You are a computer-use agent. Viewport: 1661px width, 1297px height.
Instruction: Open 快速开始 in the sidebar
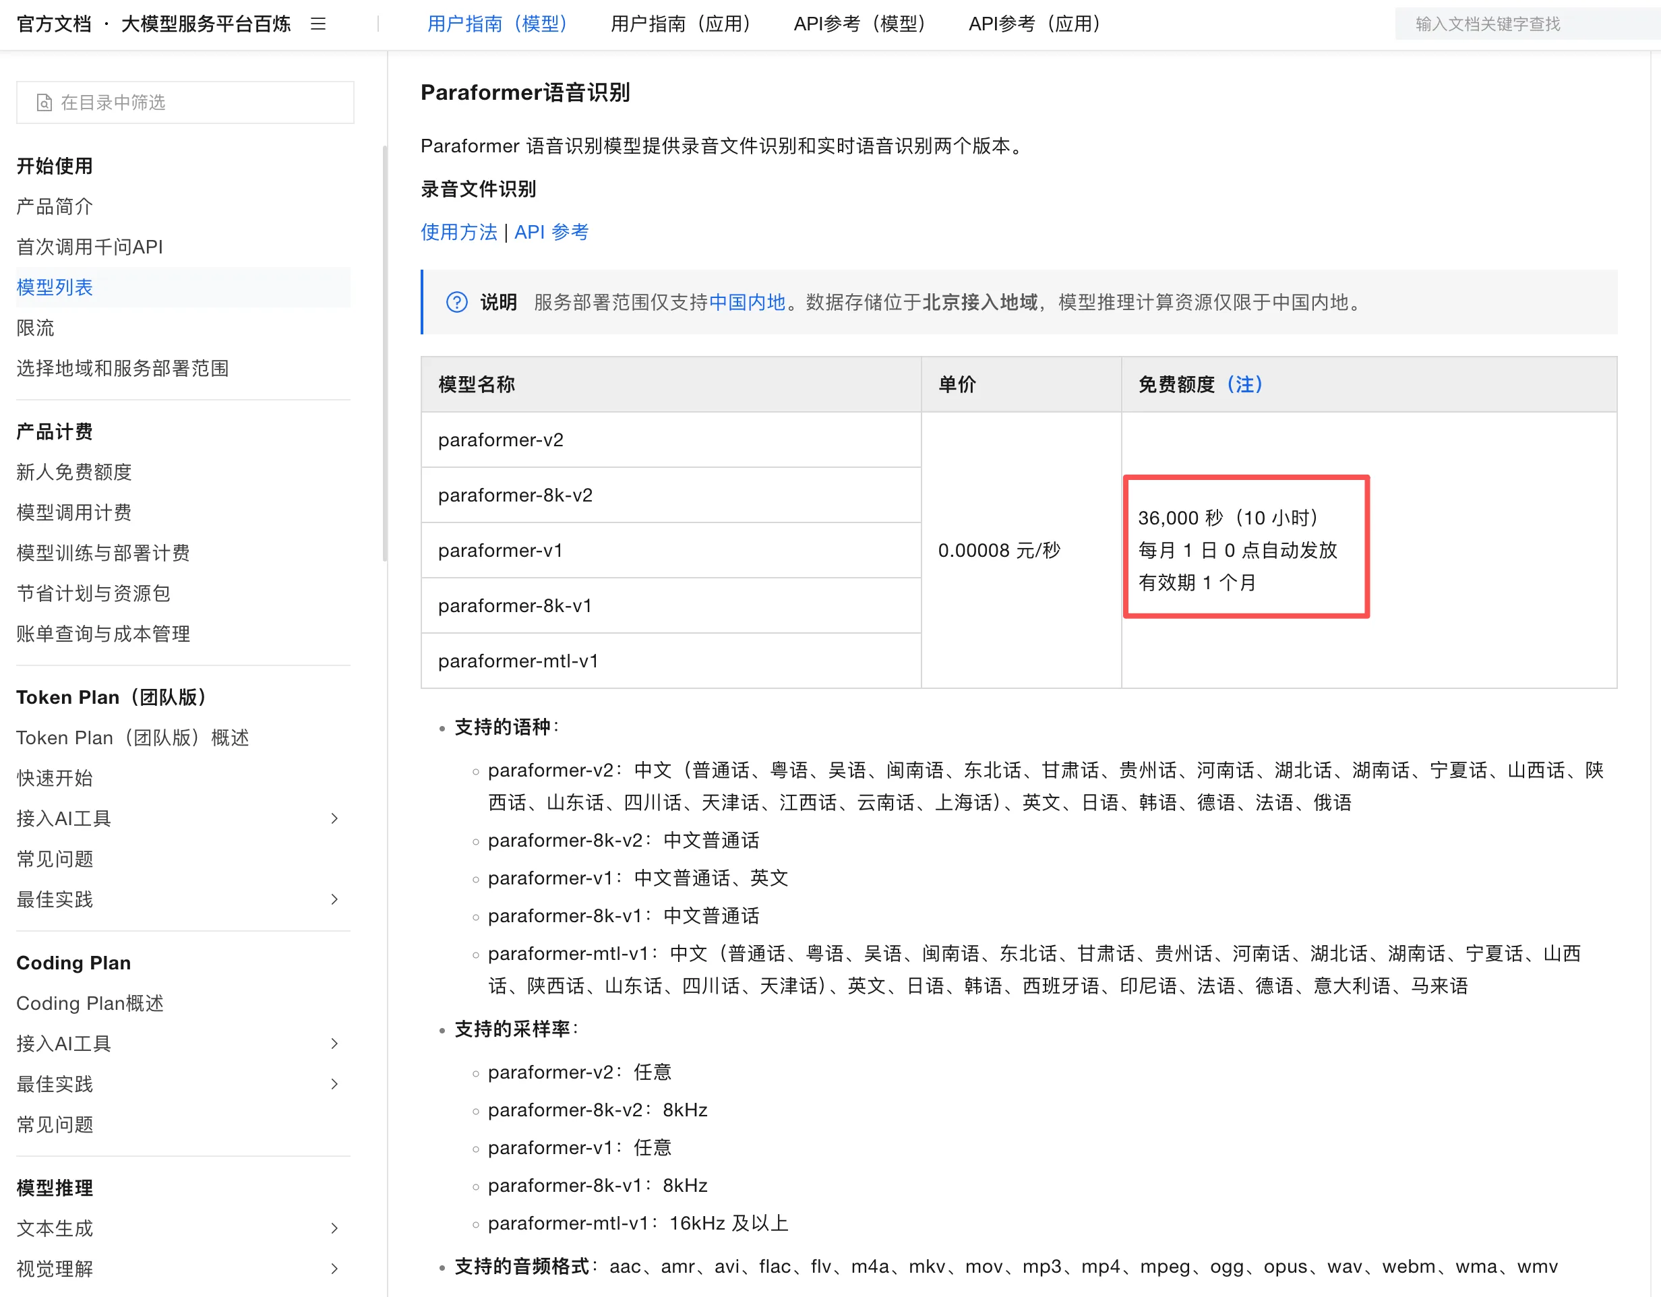(x=55, y=778)
